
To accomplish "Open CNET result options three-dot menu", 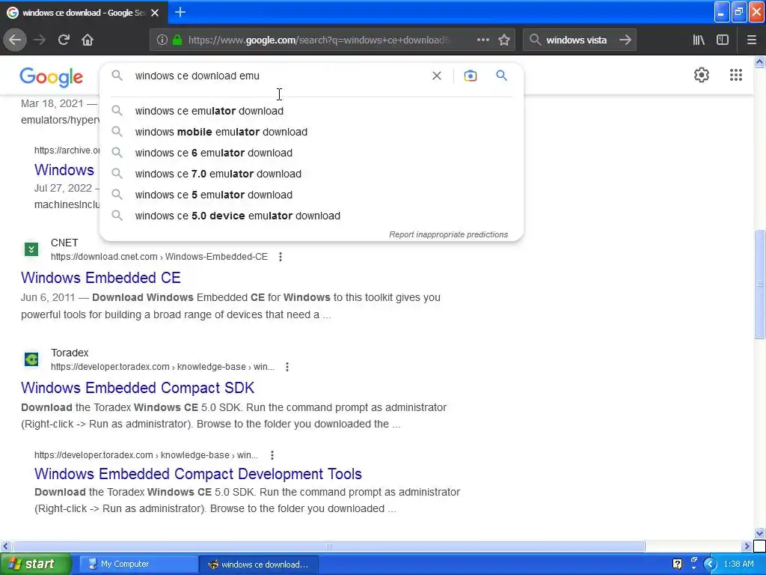I will 281,257.
